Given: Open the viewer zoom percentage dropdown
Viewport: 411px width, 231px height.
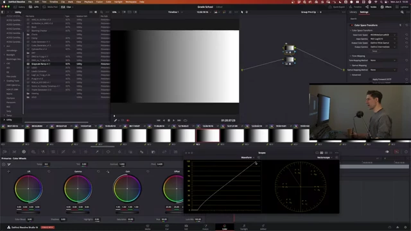Looking at the screenshot, I should point(116,12).
